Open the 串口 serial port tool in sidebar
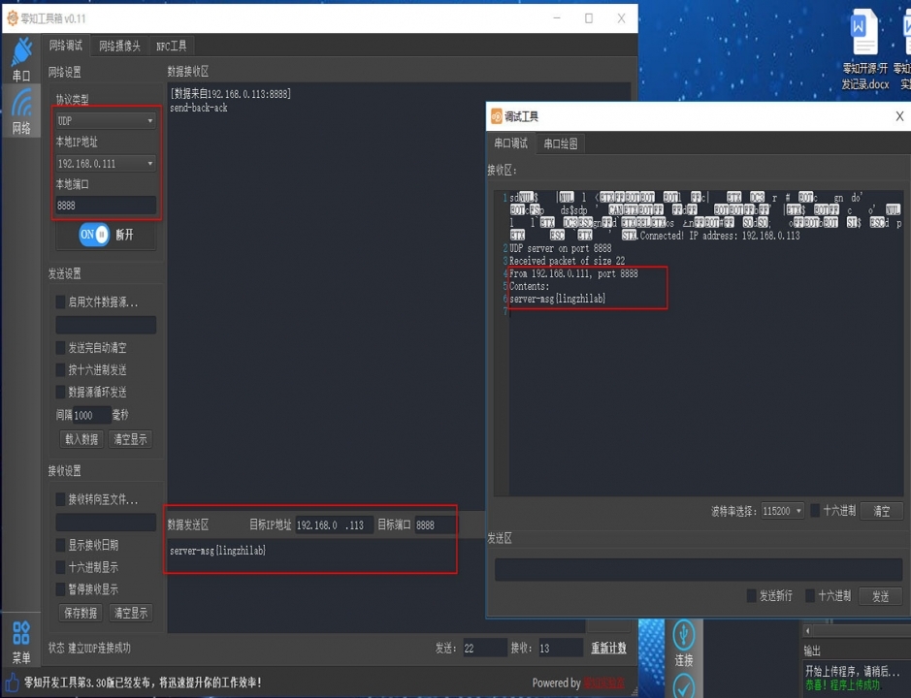Viewport: 911px width, 698px height. (21, 58)
